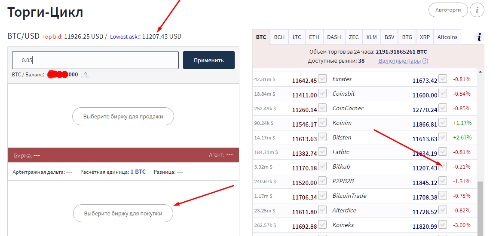Click the Koinim exchange name

tap(342, 123)
